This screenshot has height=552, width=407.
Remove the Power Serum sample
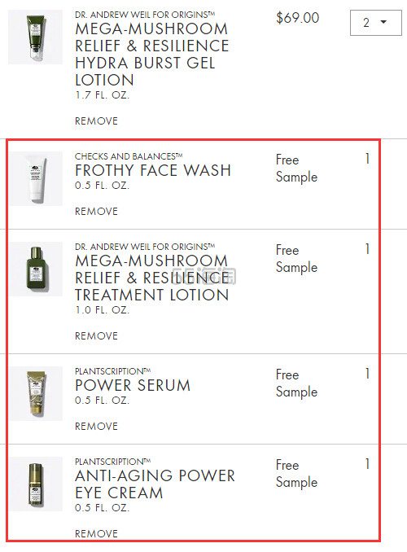96,427
